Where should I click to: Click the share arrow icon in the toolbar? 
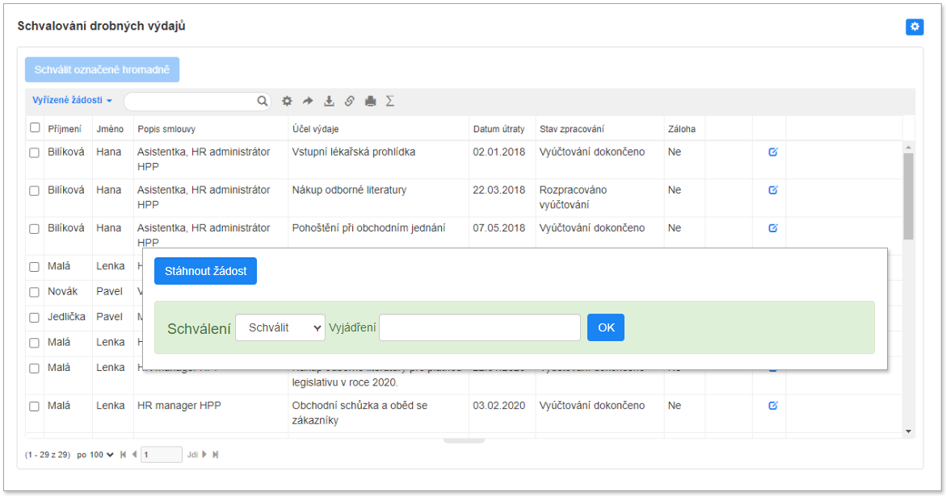(308, 102)
